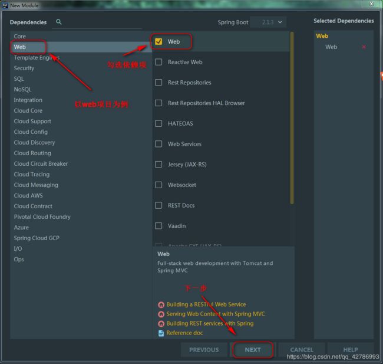The height and width of the screenshot is (364, 383).
Task: Select Cloud Circuit Breaker category
Action: [81, 164]
